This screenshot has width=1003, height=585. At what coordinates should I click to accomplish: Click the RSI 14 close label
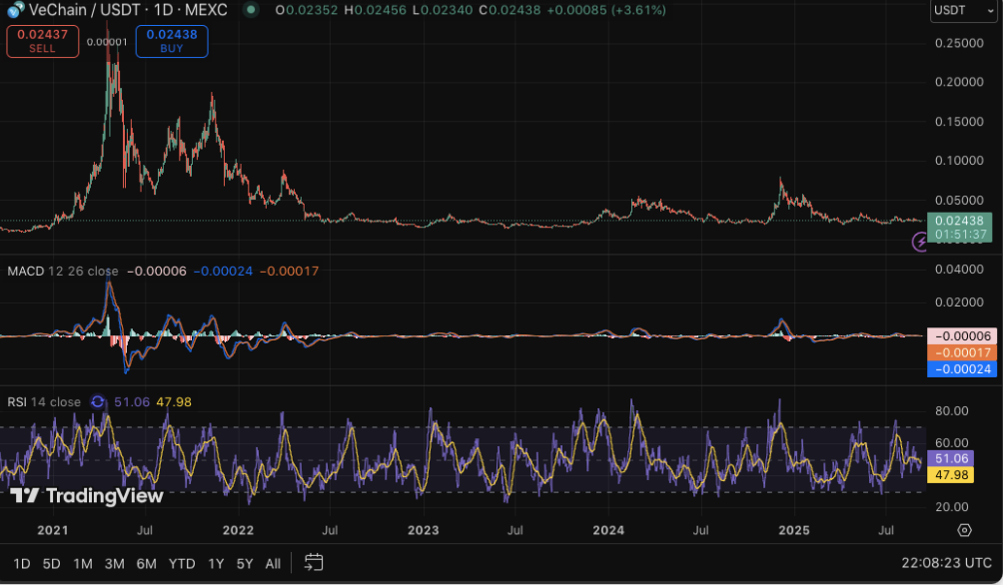pyautogui.click(x=44, y=402)
